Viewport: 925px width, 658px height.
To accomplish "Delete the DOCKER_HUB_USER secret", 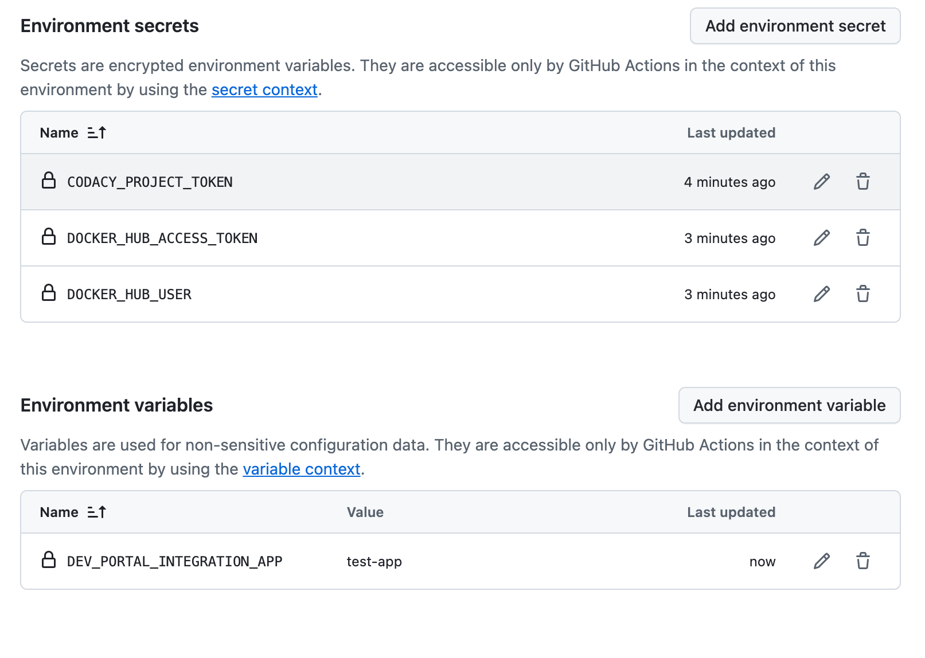I will click(862, 294).
